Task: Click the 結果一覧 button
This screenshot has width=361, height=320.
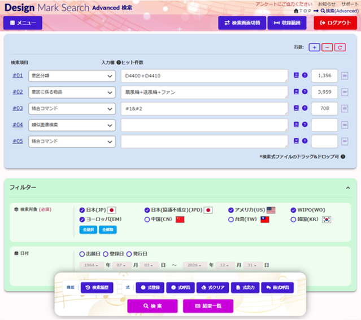Action: tap(208, 306)
